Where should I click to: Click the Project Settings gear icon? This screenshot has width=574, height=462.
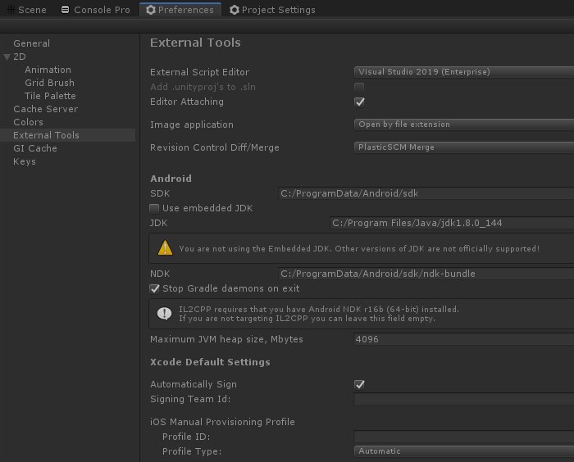[x=235, y=10]
